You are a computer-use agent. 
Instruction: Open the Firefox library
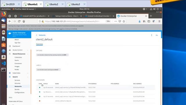click(x=144, y=21)
